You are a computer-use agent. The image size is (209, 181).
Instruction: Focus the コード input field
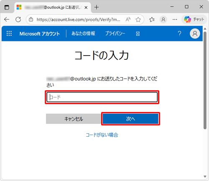(x=102, y=97)
